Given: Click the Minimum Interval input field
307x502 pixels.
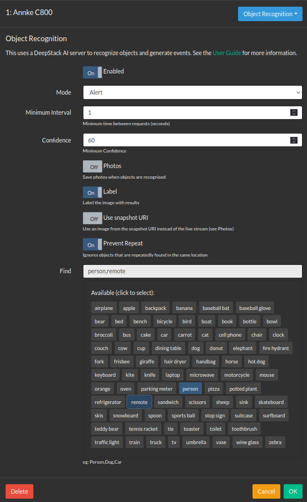Looking at the screenshot, I should [x=192, y=112].
